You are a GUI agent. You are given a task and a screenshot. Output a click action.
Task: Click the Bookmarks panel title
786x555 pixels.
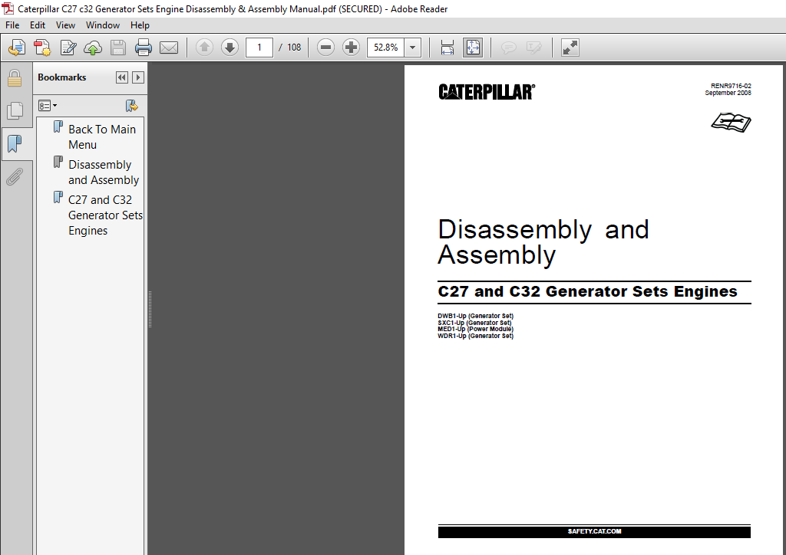[61, 77]
